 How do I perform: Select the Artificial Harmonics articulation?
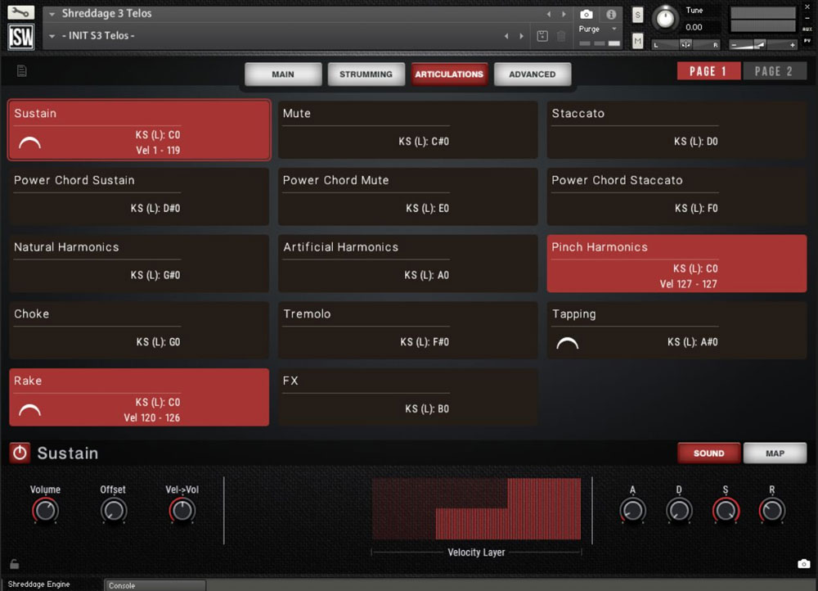pyautogui.click(x=408, y=264)
